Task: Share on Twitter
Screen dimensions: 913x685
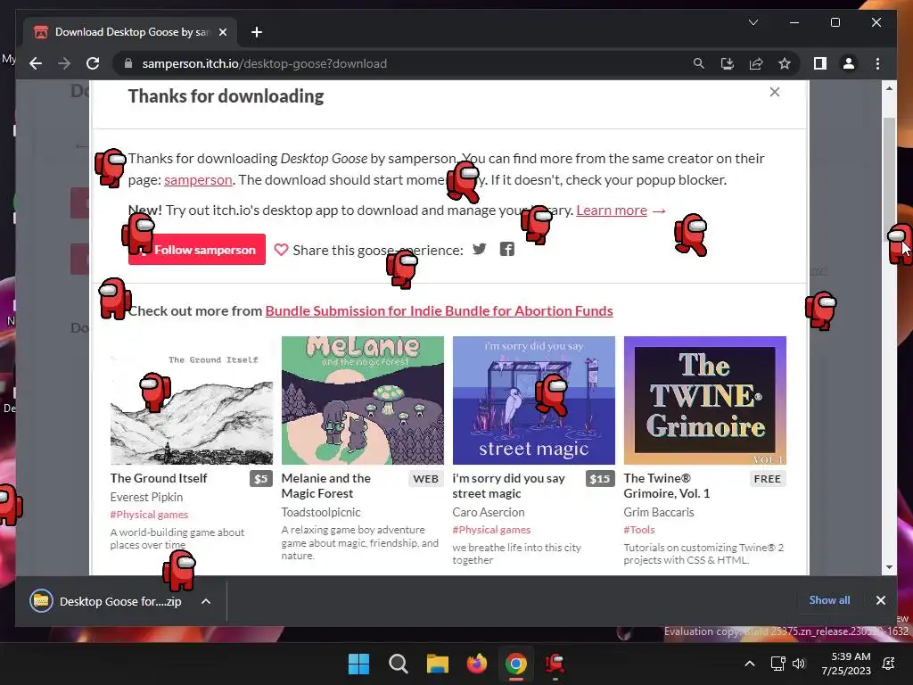Action: (x=479, y=250)
